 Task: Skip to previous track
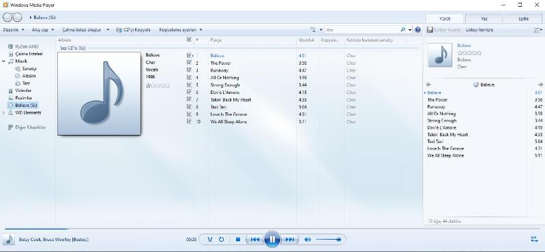tap(255, 240)
